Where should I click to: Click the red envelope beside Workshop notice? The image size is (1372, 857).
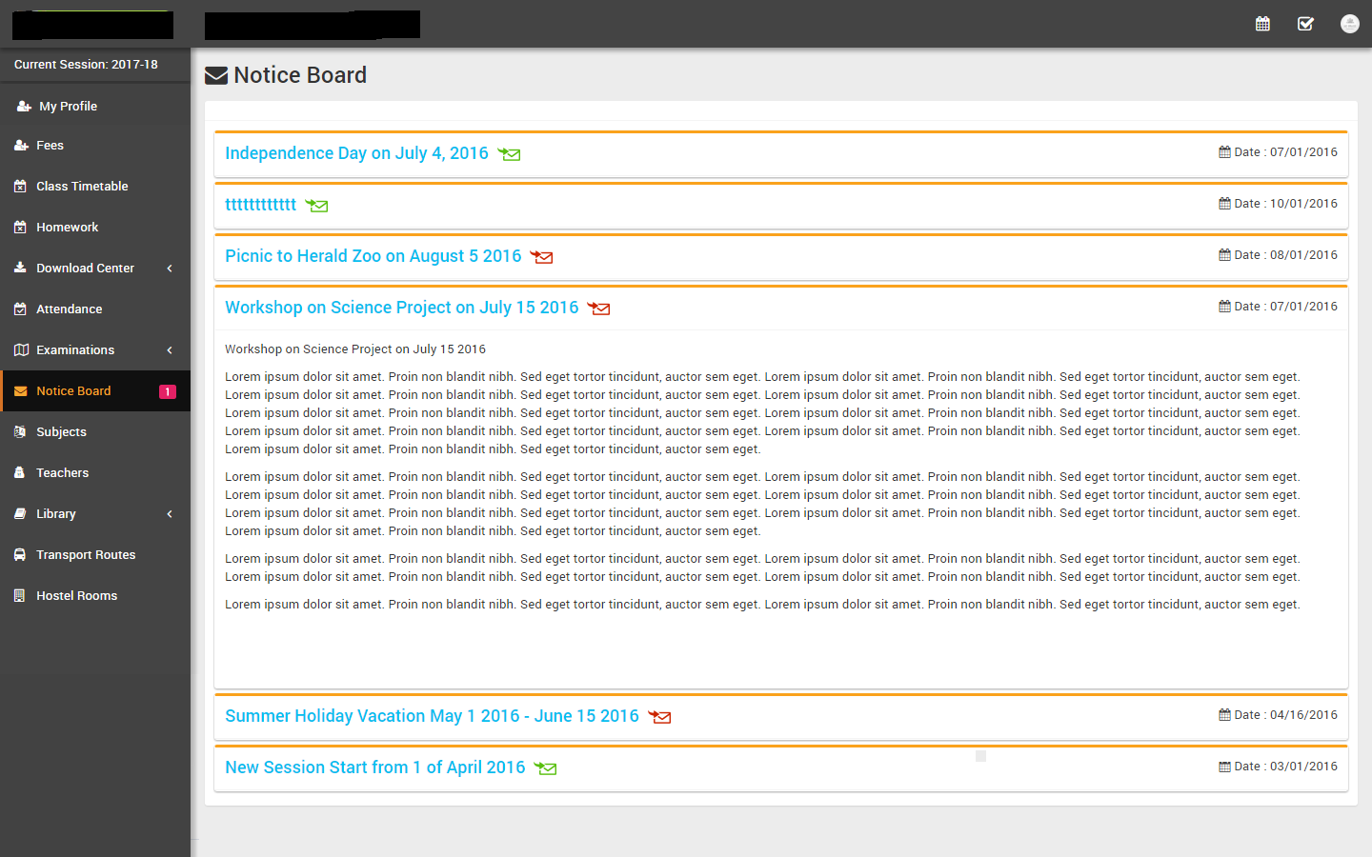[598, 309]
